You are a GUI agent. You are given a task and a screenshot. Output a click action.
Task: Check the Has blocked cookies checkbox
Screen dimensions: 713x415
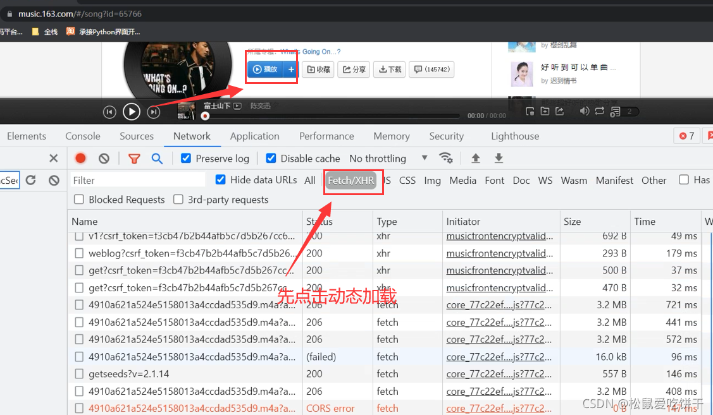pos(683,179)
